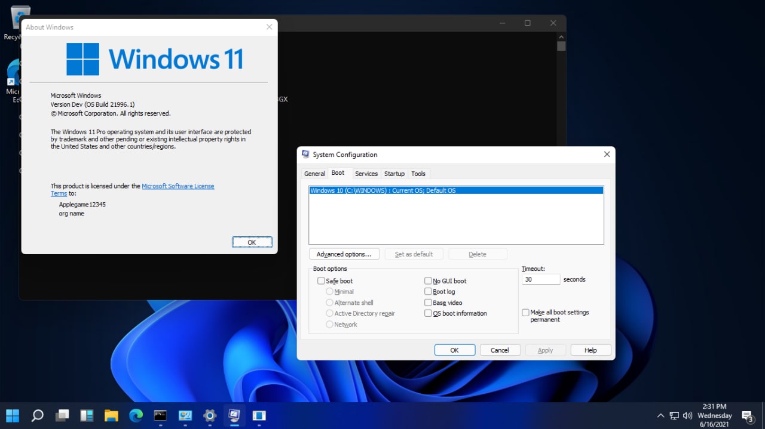Open Task View on the taskbar
Screen dimensions: 765x429
62,415
